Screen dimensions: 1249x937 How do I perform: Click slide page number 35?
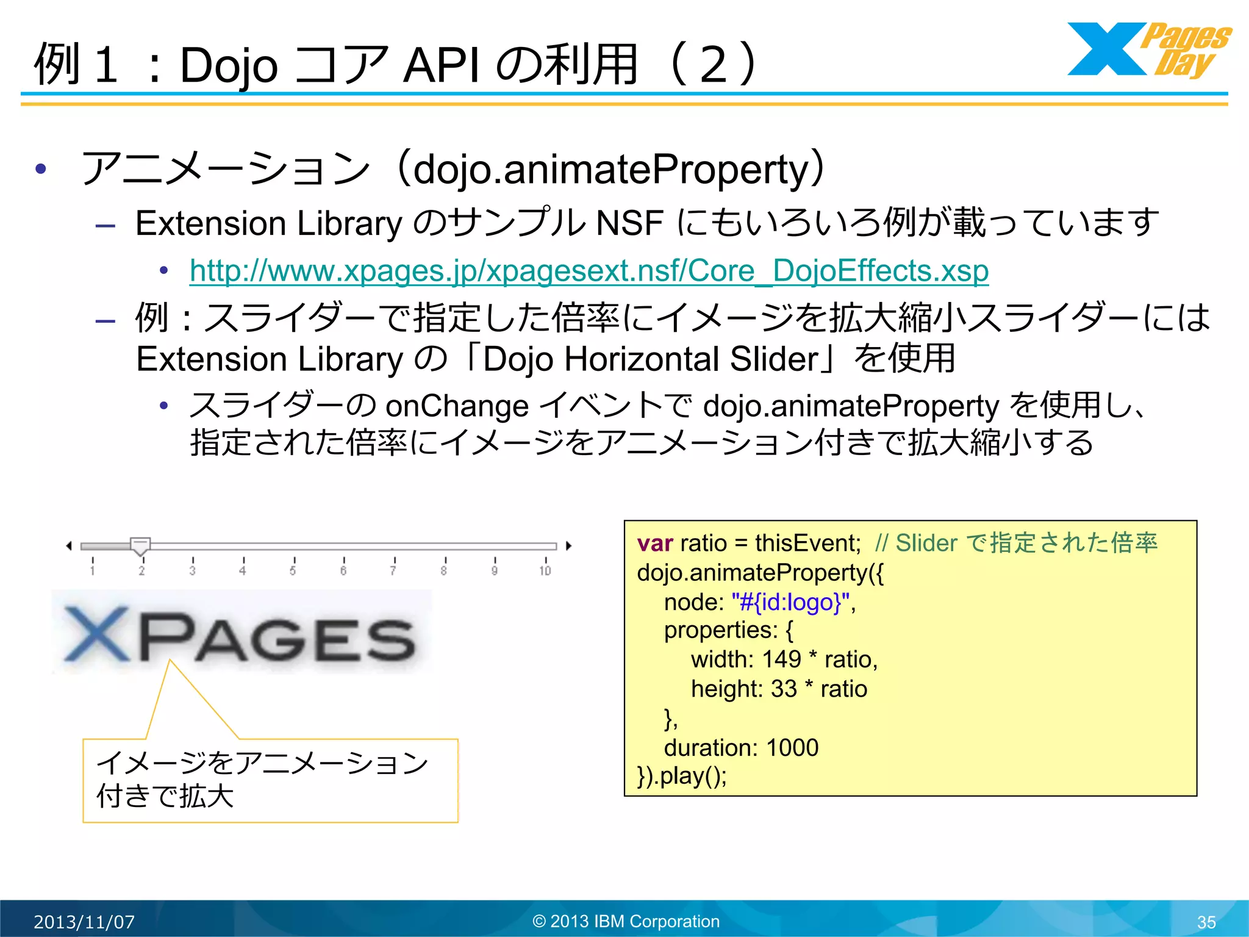1206,922
